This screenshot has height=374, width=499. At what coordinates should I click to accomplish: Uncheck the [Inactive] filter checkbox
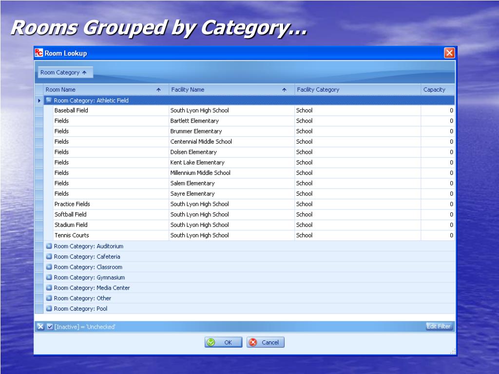tap(50, 327)
